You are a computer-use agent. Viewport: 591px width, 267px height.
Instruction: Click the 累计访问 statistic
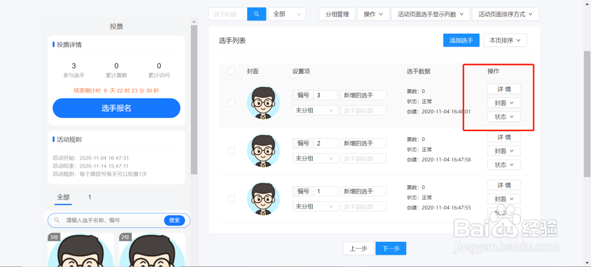point(159,70)
